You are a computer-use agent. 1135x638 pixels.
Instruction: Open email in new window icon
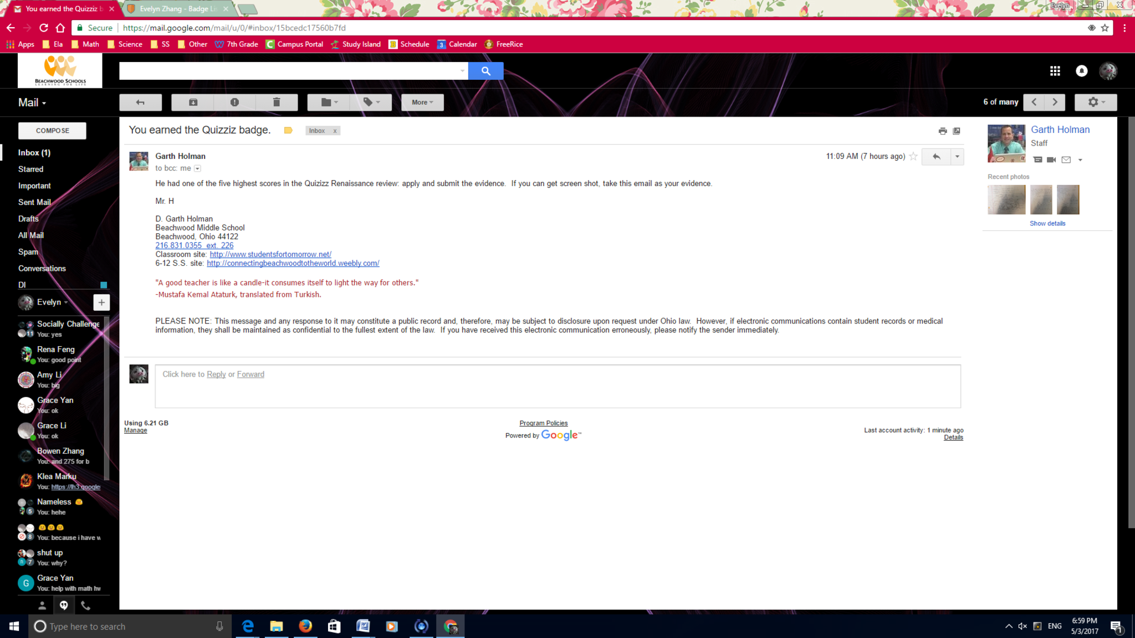click(957, 131)
